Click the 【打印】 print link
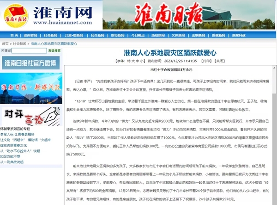Screen dimensions: 277x205 click(206, 61)
